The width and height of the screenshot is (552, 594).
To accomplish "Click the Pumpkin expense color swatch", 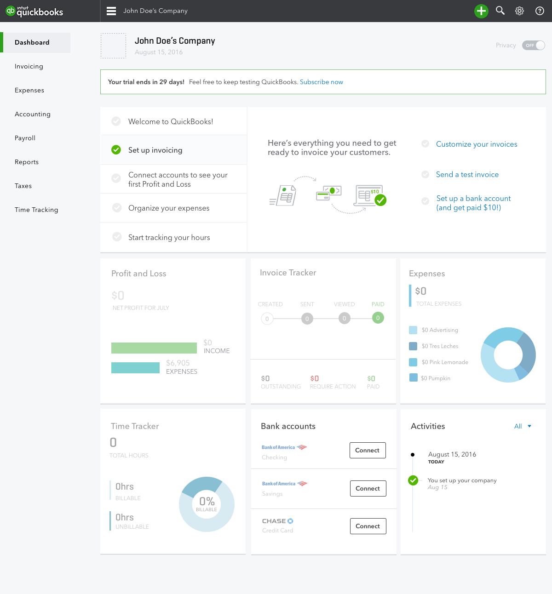I will (413, 377).
